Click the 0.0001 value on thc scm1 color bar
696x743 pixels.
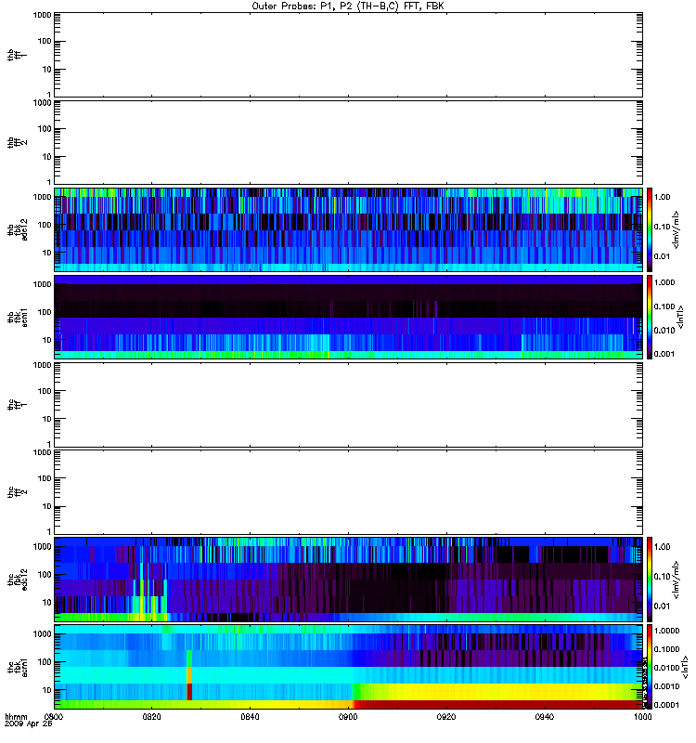(x=666, y=705)
